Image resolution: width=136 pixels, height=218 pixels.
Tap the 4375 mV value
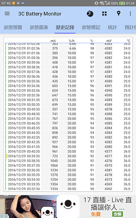coord(108,165)
